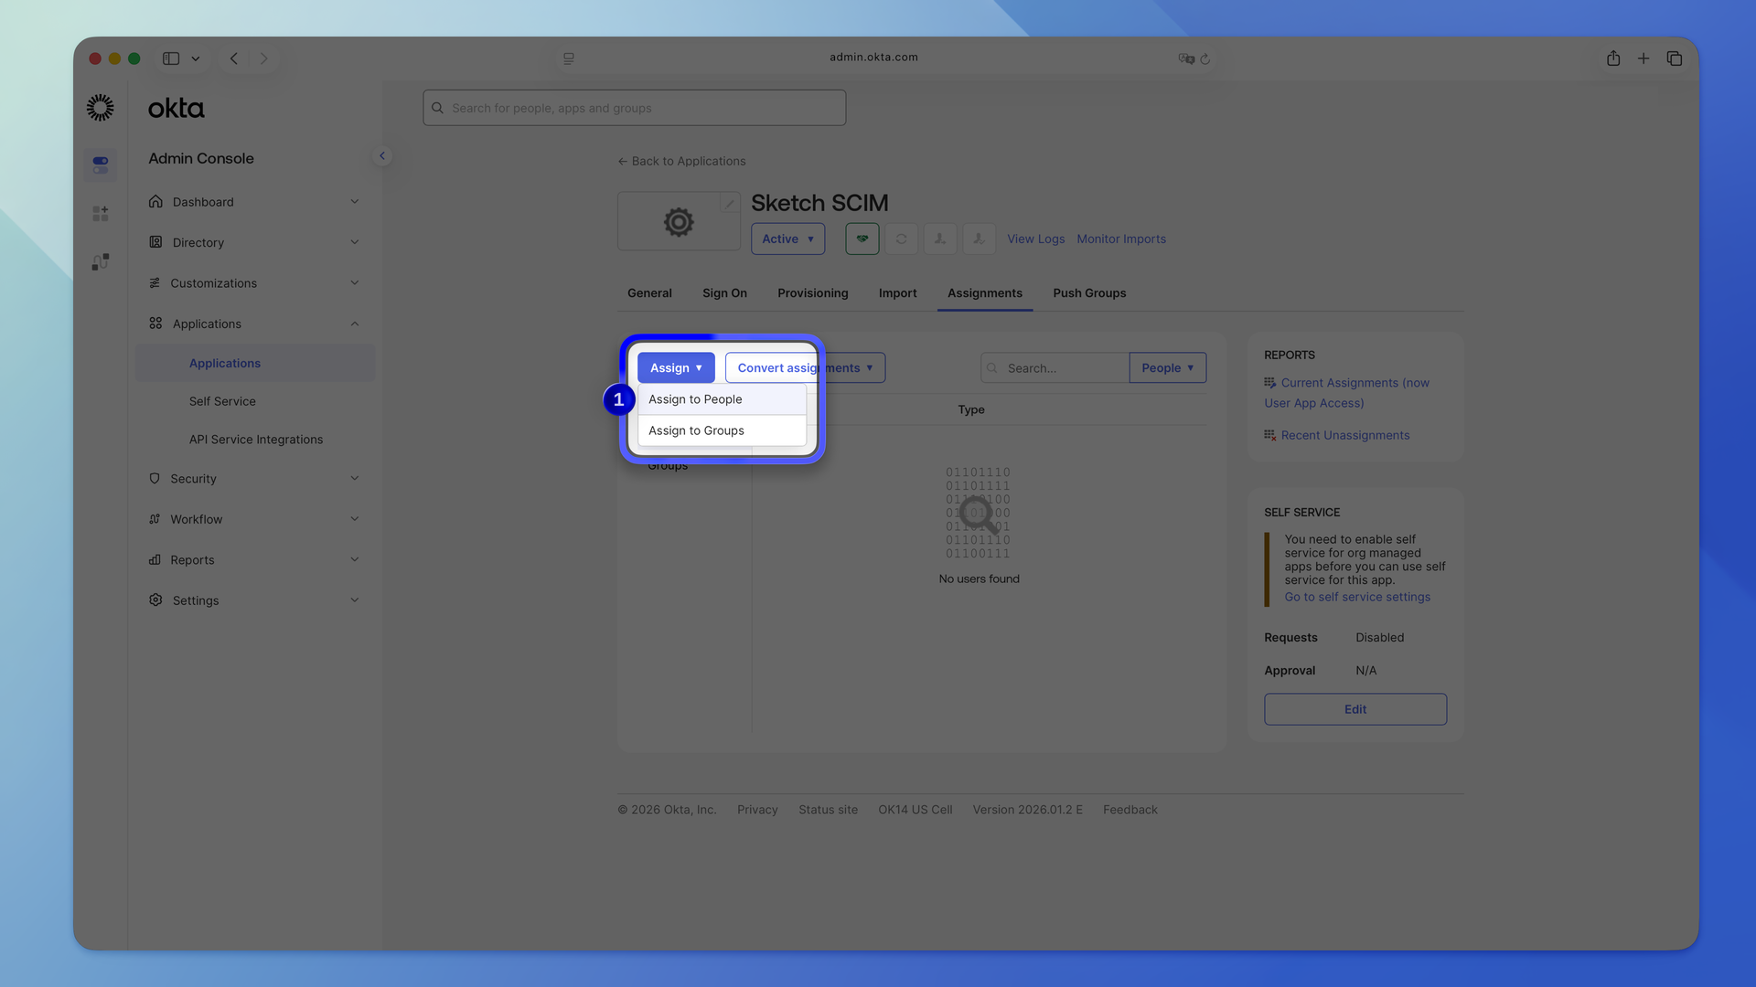Screen dimensions: 1756x987
Task: Click the sync refresh icon beside the handshake
Action: 902,239
